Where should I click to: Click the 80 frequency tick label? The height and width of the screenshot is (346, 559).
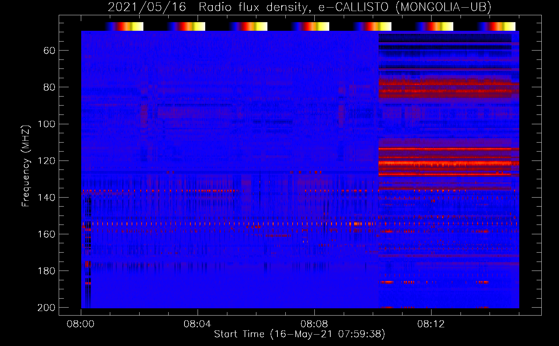point(49,87)
